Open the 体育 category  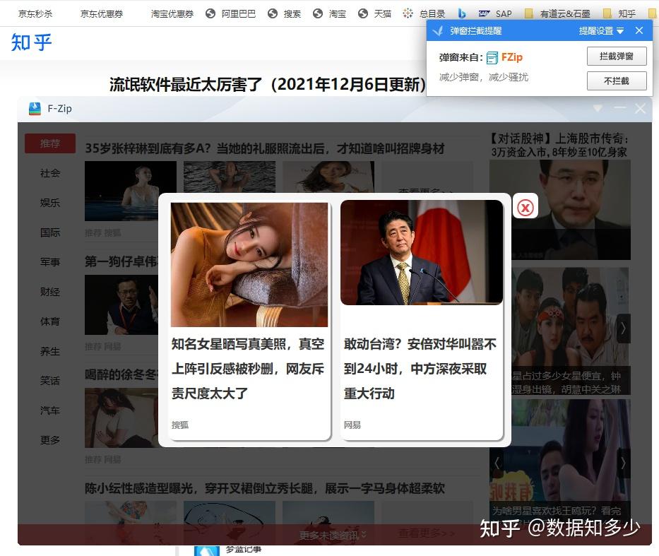50,321
